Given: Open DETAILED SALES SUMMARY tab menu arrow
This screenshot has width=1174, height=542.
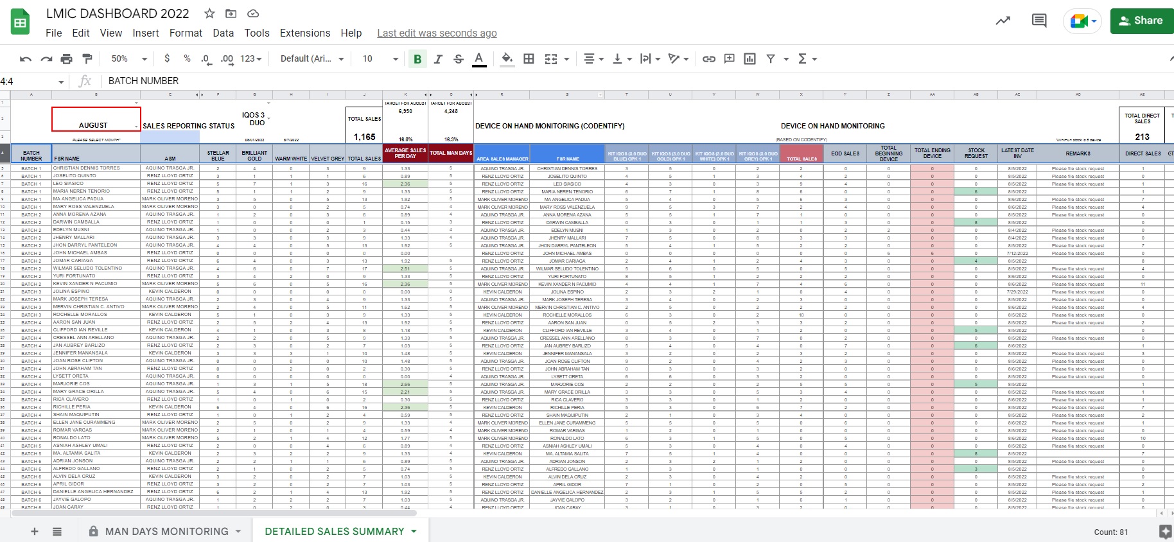Looking at the screenshot, I should pyautogui.click(x=414, y=531).
